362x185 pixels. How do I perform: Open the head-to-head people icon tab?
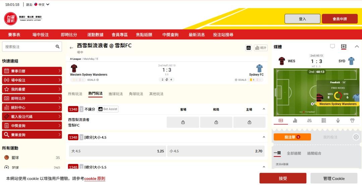[309, 120]
